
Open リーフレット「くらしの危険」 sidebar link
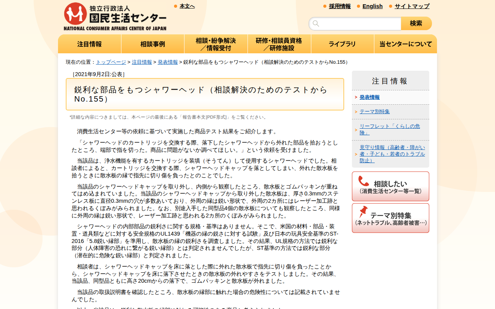point(390,129)
